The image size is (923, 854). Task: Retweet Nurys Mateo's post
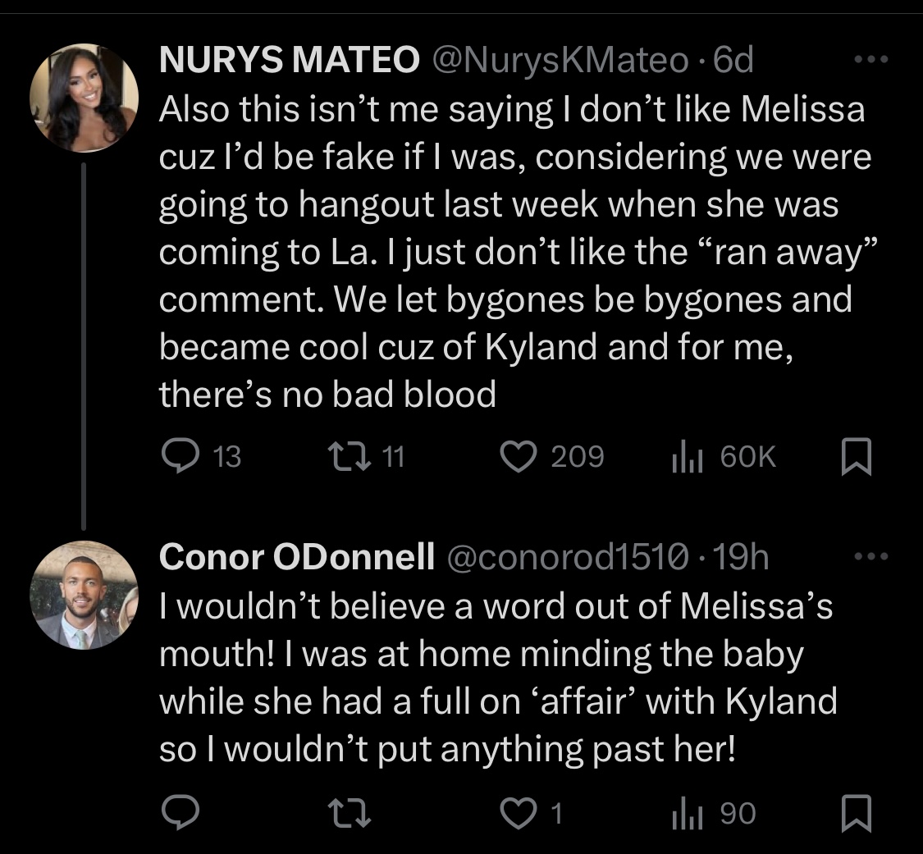pyautogui.click(x=366, y=457)
